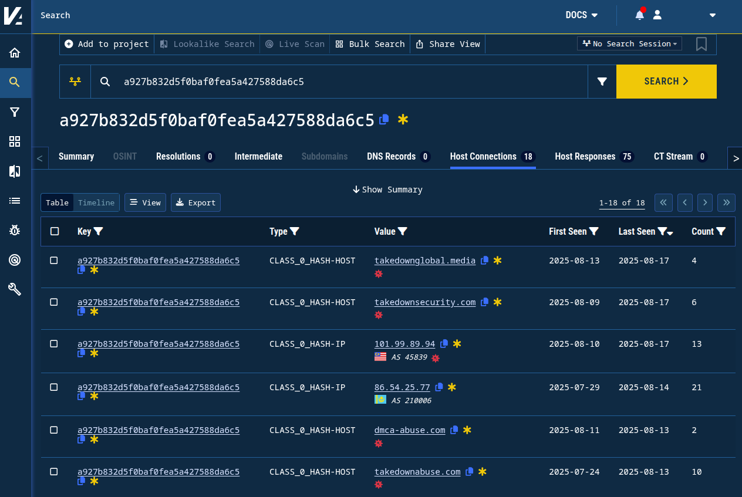This screenshot has width=742, height=497.
Task: Copy the IP 101.99.89.94
Action: 444,344
